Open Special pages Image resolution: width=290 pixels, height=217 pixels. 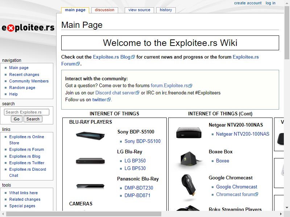pyautogui.click(x=22, y=206)
